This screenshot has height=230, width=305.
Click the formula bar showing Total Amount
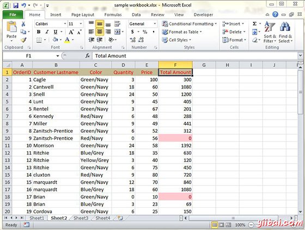(195, 56)
